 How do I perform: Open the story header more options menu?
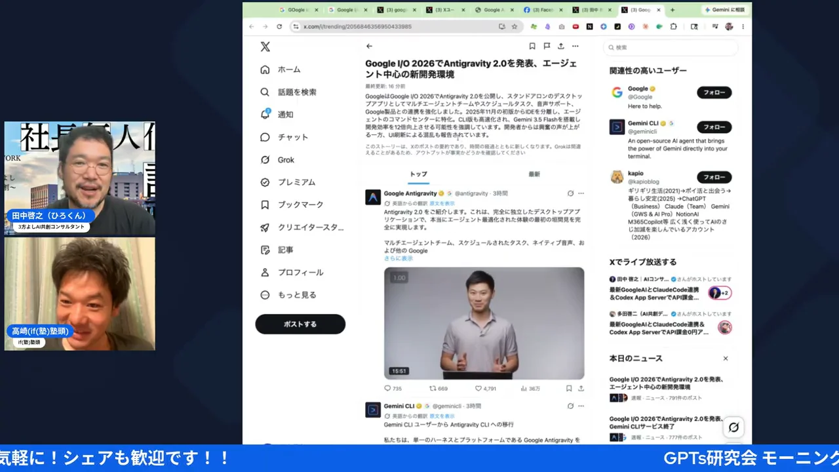pyautogui.click(x=576, y=46)
